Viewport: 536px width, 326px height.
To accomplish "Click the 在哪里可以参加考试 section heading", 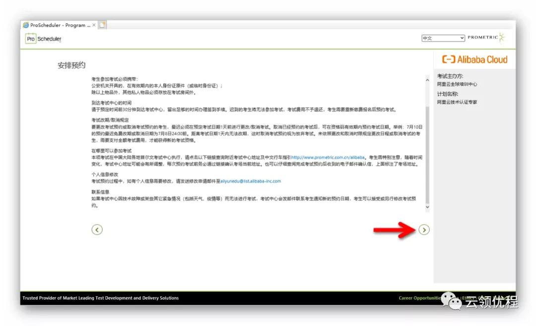I will (x=112, y=151).
